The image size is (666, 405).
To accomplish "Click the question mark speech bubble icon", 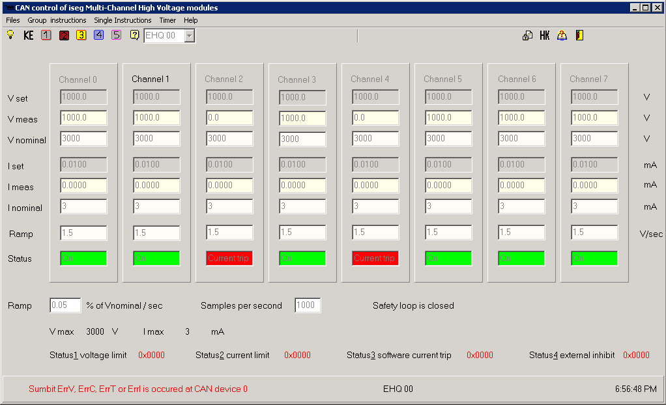I will 134,35.
